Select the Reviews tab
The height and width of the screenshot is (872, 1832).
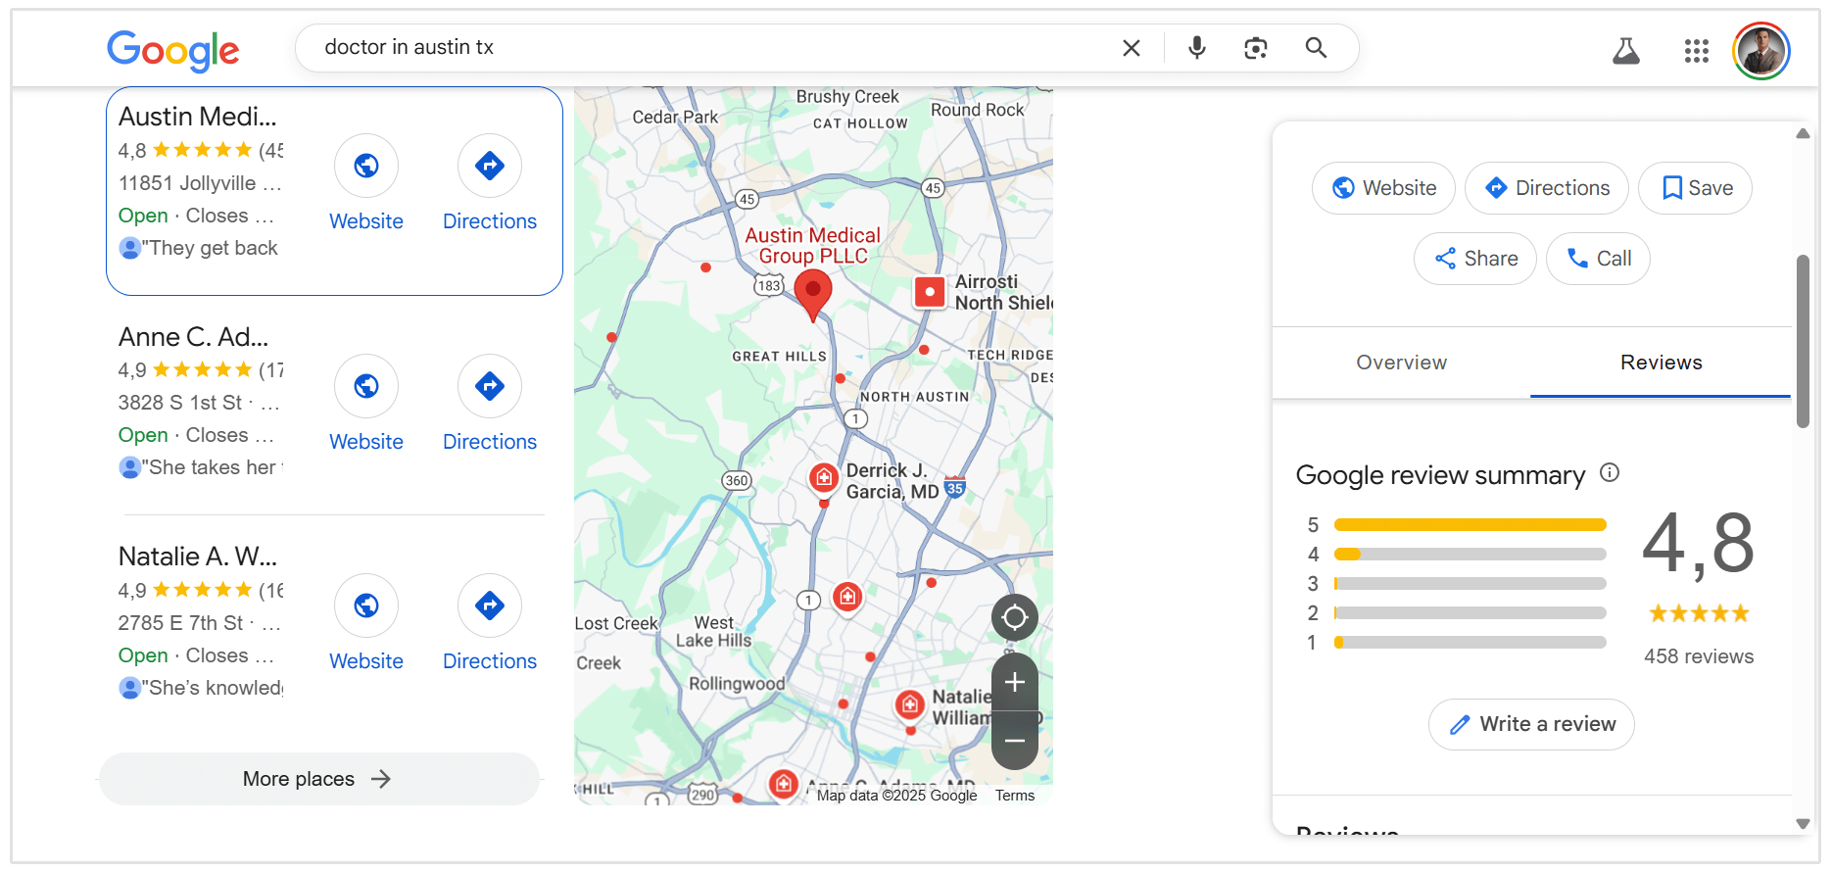tap(1661, 363)
